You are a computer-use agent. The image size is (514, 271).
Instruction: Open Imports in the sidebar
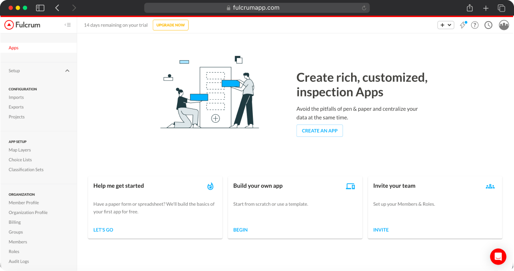[16, 97]
